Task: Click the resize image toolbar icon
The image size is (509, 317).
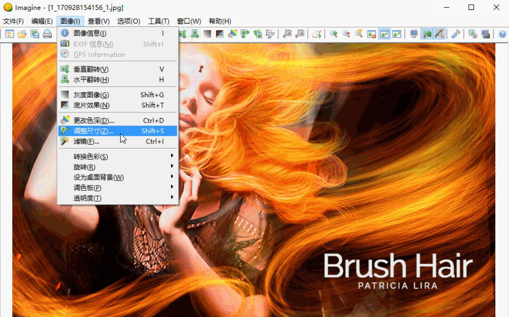Action: tap(245, 34)
